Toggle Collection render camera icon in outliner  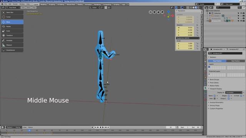point(244,13)
